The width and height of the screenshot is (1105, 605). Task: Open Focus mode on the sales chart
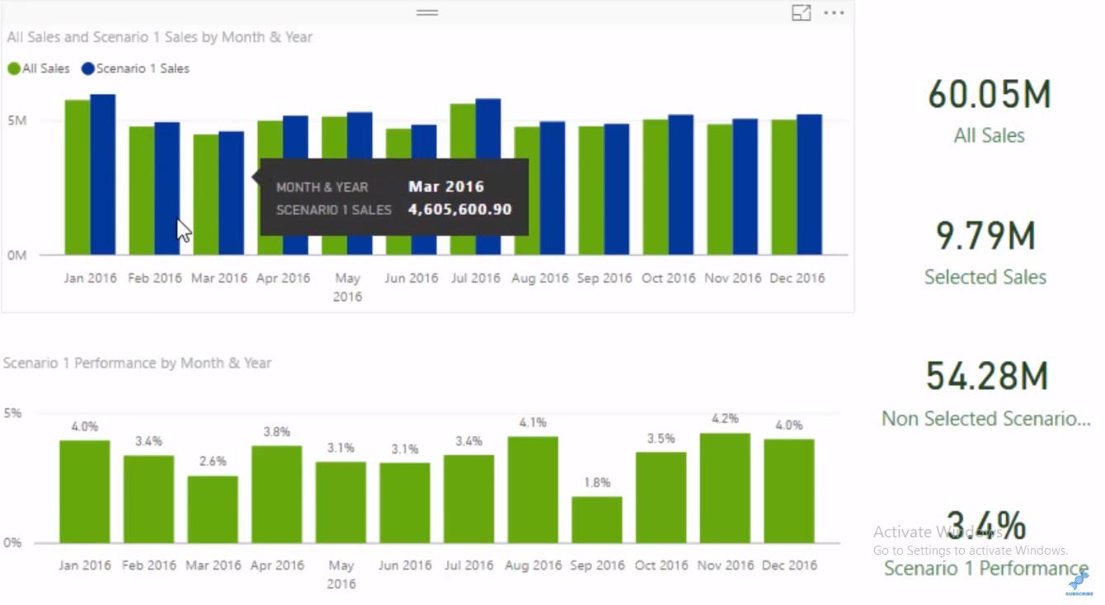[801, 13]
